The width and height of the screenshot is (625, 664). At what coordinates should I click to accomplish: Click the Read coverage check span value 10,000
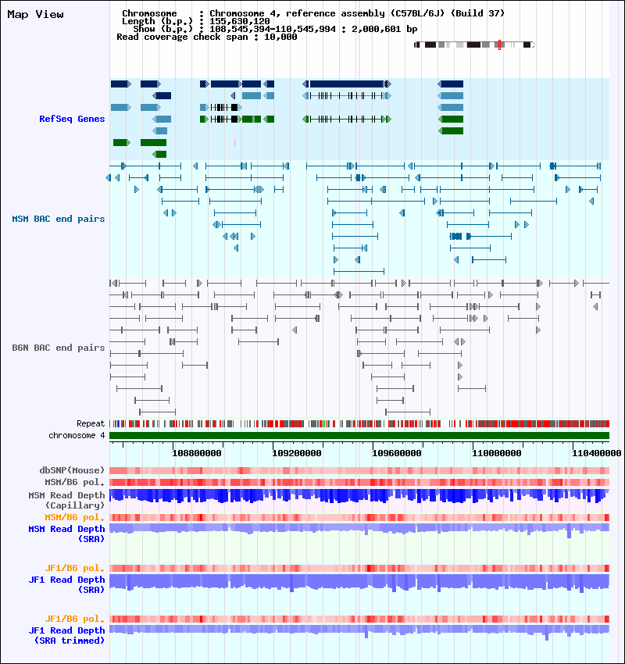tap(280, 37)
